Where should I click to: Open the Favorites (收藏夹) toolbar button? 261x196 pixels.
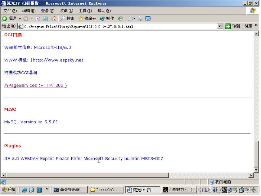[87, 18]
